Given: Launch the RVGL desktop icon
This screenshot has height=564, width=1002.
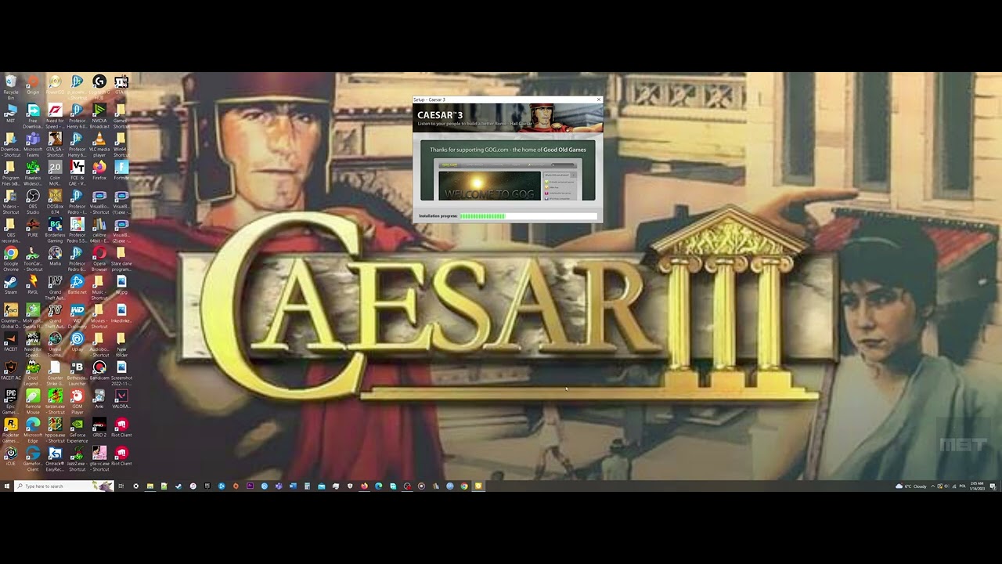Looking at the screenshot, I should 33,283.
